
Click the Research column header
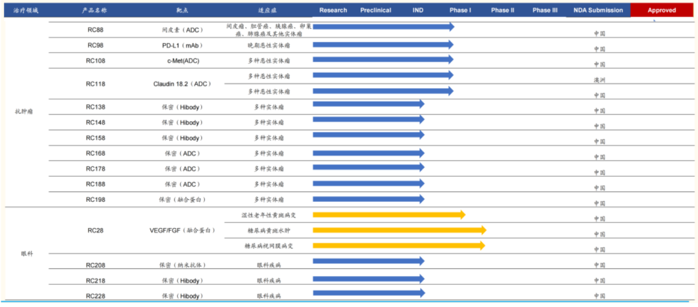tap(333, 10)
